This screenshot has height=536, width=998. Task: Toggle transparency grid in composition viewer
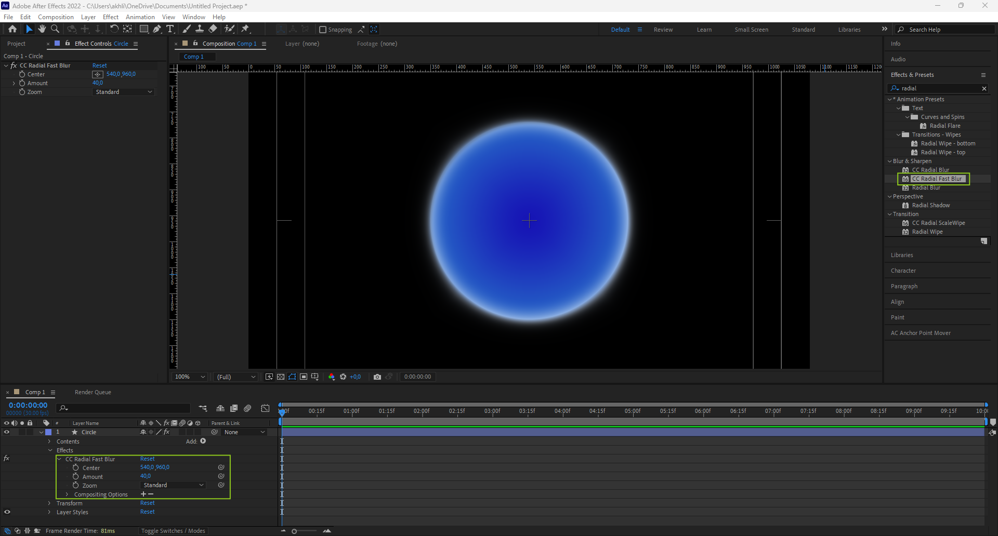click(x=281, y=377)
